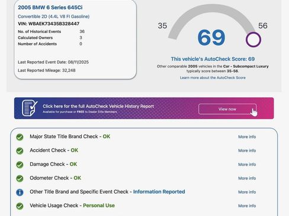This screenshot has width=289, height=216.
Task: Click This vehicle's AutoCheck Score: 69 heading
Action: tap(213, 59)
